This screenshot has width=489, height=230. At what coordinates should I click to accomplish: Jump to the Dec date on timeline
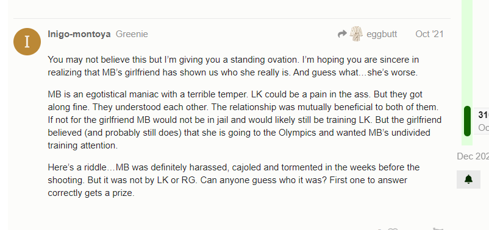pos(473,156)
